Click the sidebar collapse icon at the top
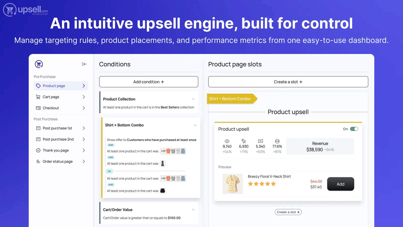The width and height of the screenshot is (403, 227). pos(84,64)
